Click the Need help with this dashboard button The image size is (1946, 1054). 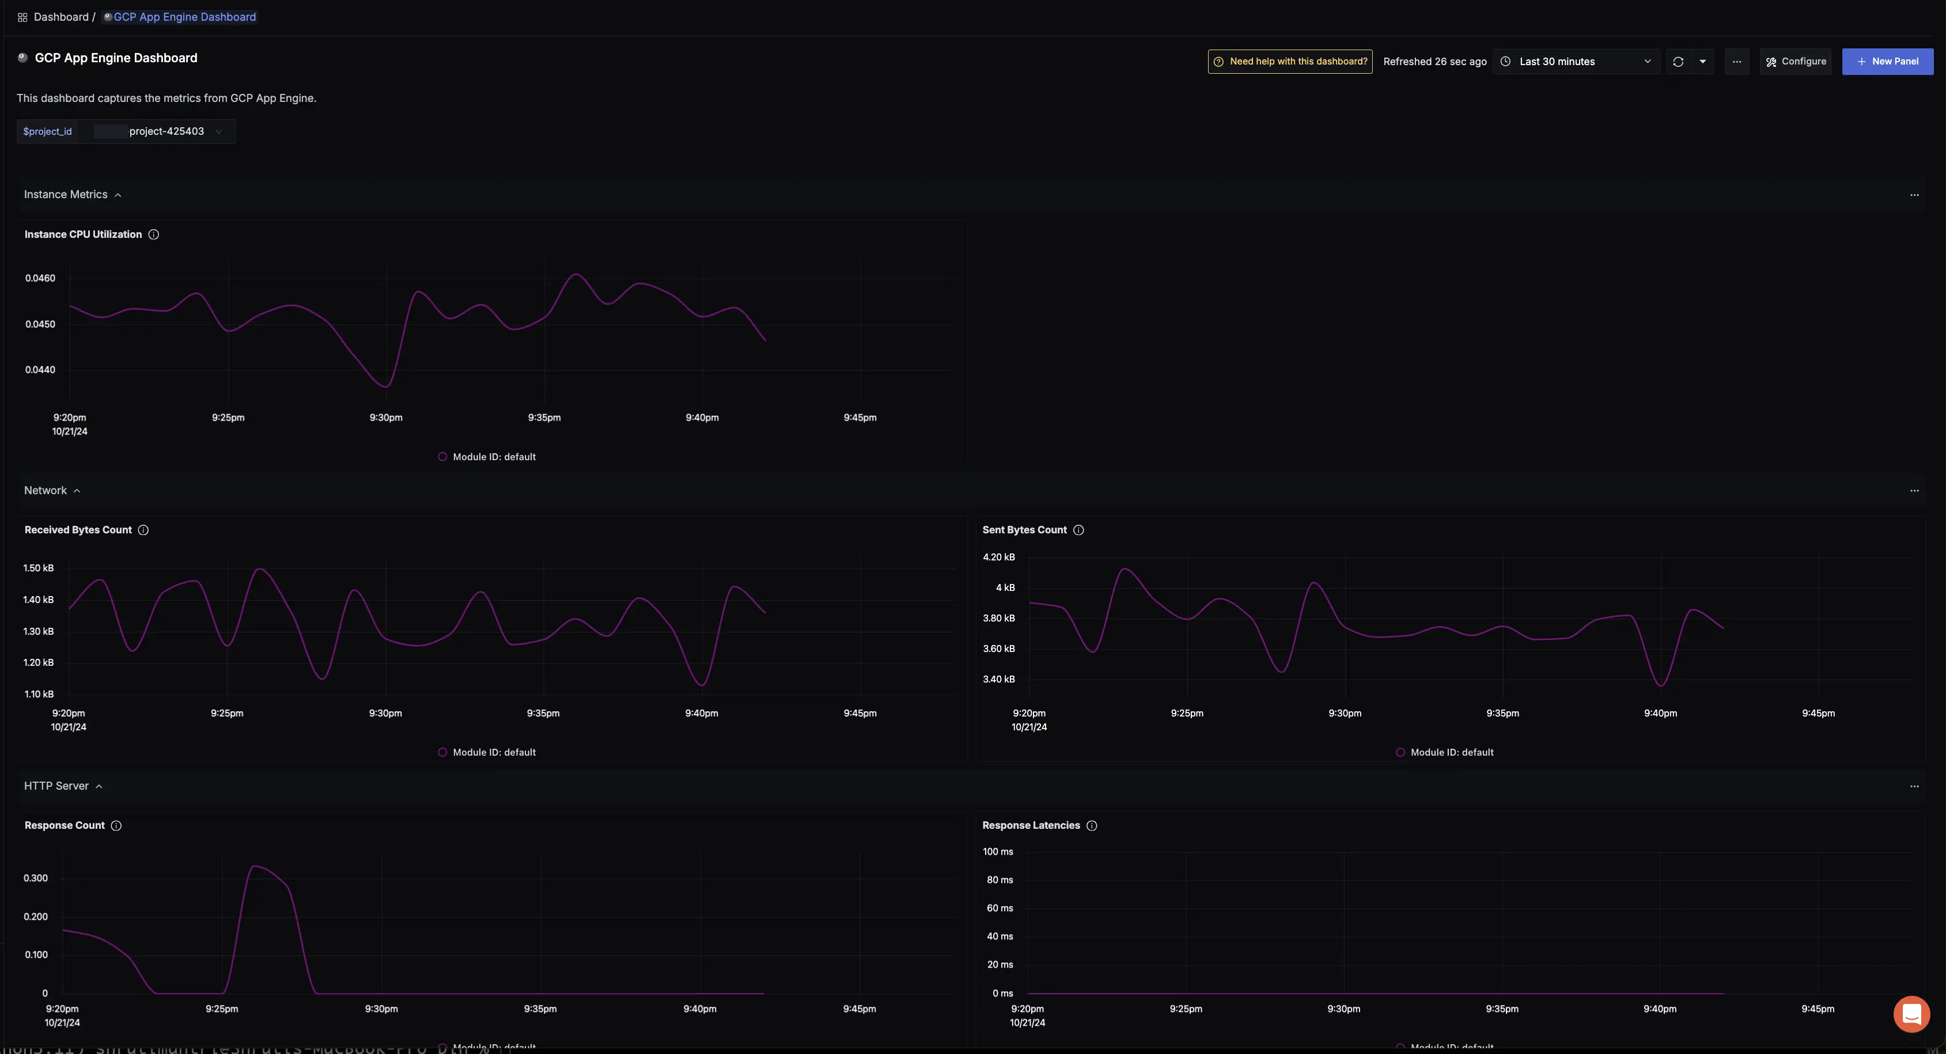pyautogui.click(x=1289, y=61)
